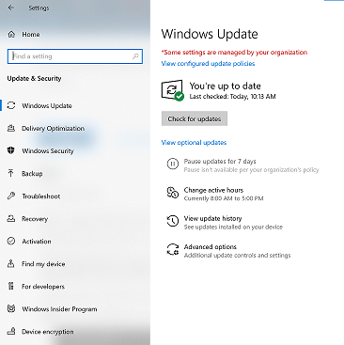Open Windows Security via the shield icon
Viewport: 344px width, 345px height.
tap(11, 150)
